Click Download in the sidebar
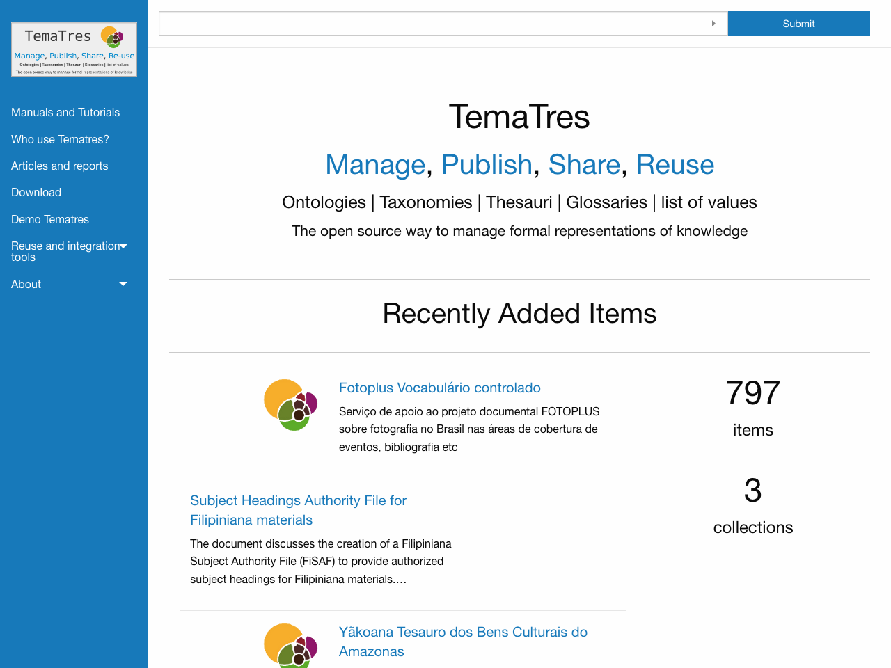This screenshot has height=668, width=891. click(36, 192)
